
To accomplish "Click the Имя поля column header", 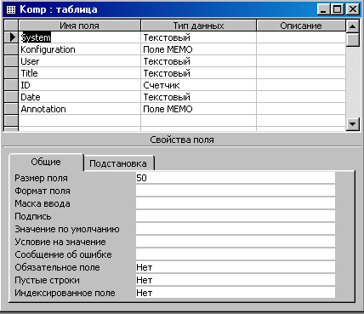I will pos(80,26).
